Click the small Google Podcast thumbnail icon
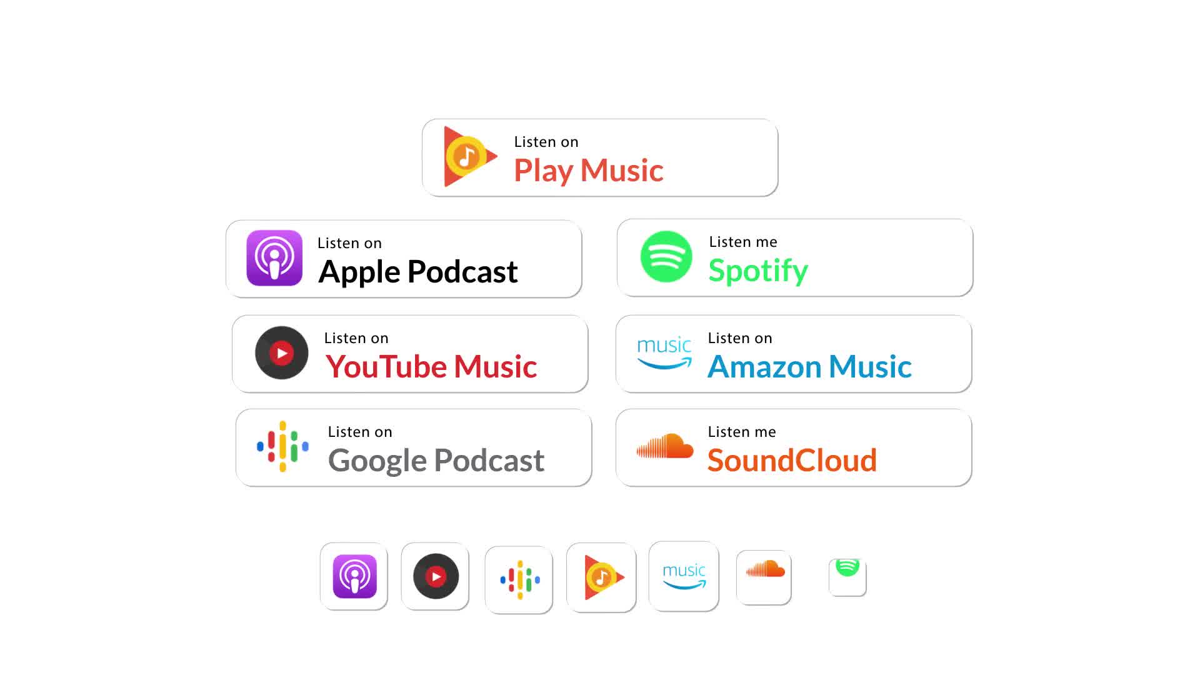Viewport: 1200px width, 675px height. point(518,576)
